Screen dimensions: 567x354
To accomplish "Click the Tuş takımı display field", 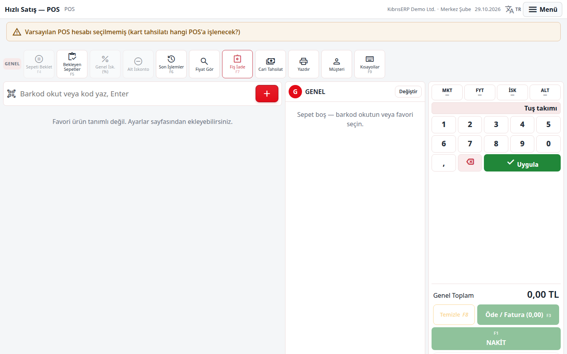I will point(496,108).
